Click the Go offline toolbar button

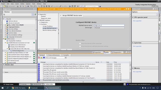tap(63, 6)
